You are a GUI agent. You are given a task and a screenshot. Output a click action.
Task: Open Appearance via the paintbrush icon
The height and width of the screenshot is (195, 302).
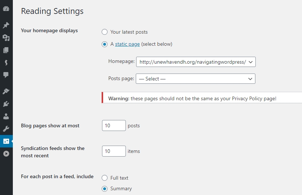click(6, 91)
